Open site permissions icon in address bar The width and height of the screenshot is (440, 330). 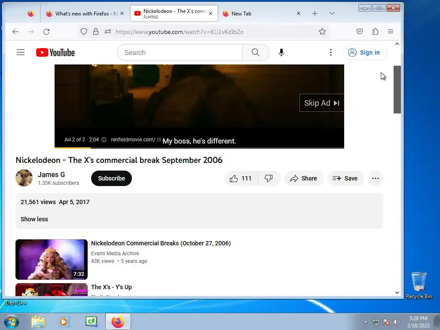tap(108, 31)
